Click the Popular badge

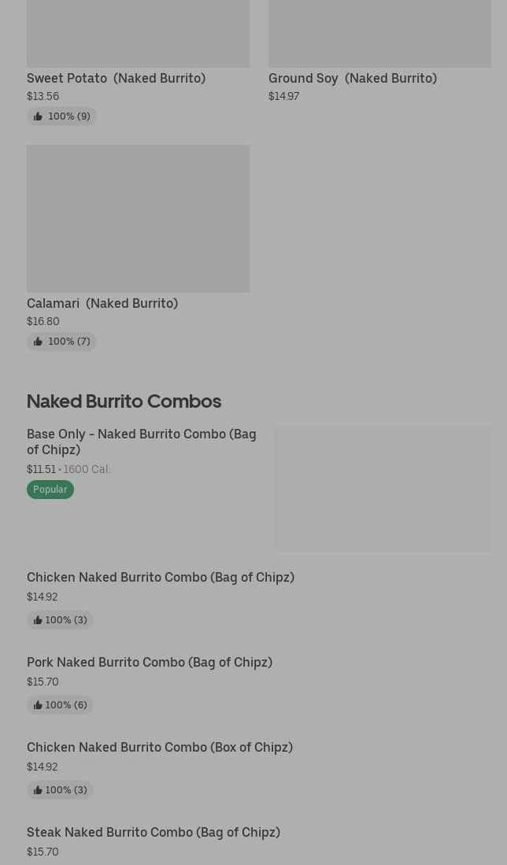point(50,490)
